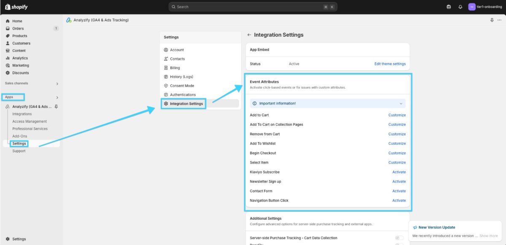Click the App Embed heading
Screen dimensions: 506x245
[259, 50]
